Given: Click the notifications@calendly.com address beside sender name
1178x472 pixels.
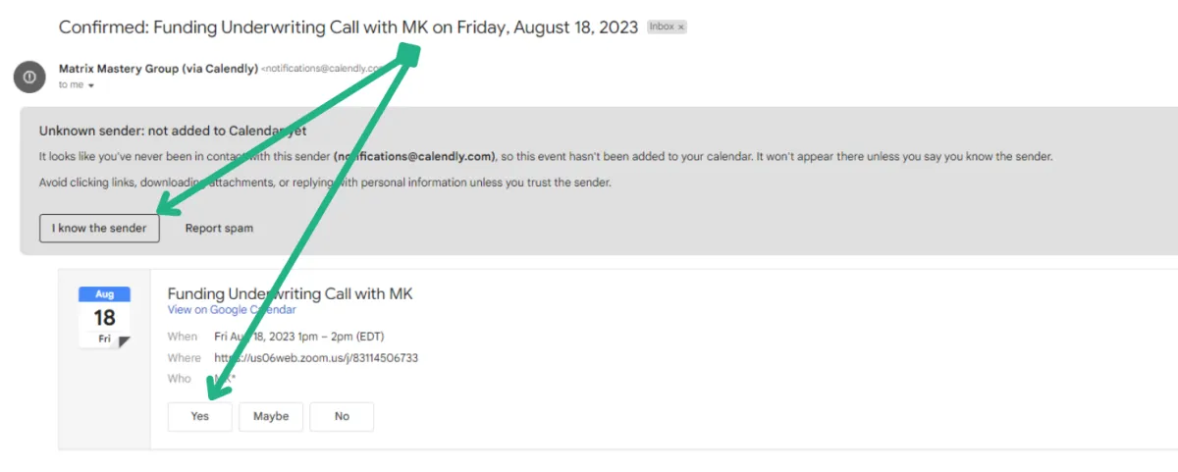Looking at the screenshot, I should (324, 69).
